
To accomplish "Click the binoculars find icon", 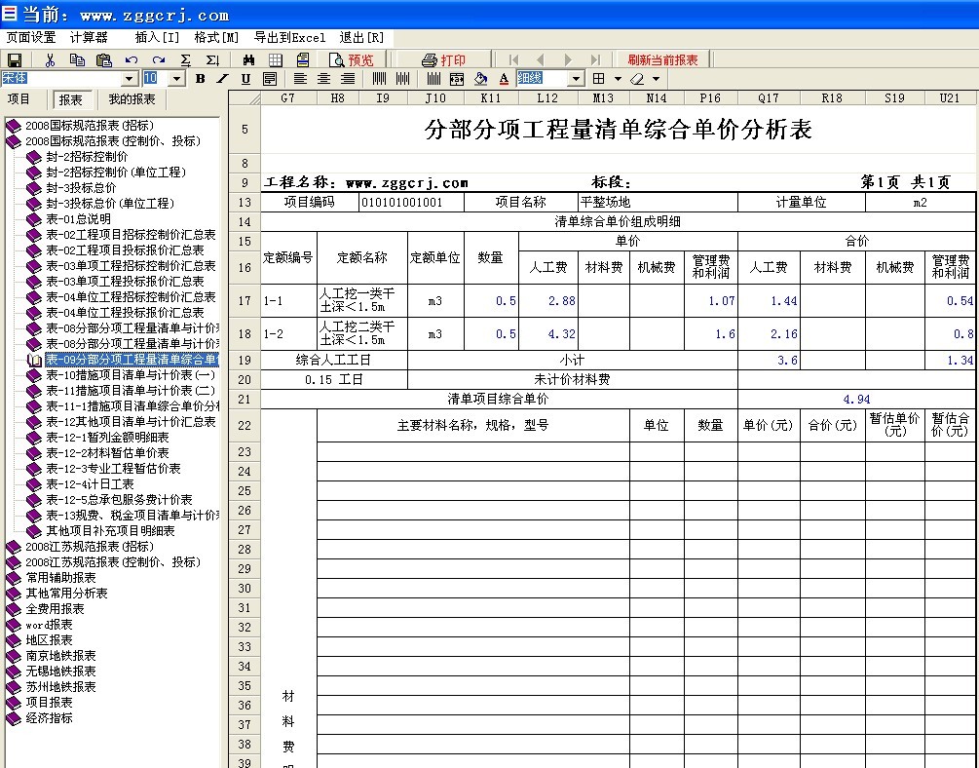I will tap(248, 60).
